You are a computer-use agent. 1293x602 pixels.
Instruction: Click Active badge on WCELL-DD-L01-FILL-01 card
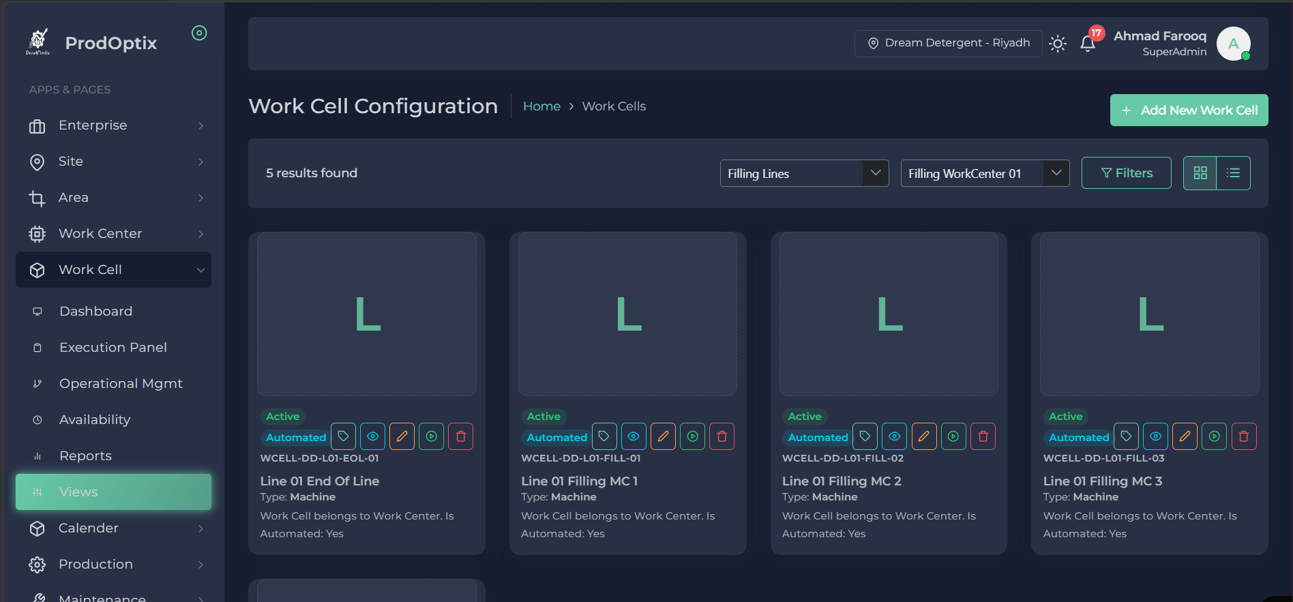click(544, 417)
